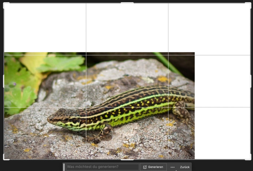Screen dimensions: 253x171
Task: Click the generate icon inside Generieren button
Action: [145, 167]
